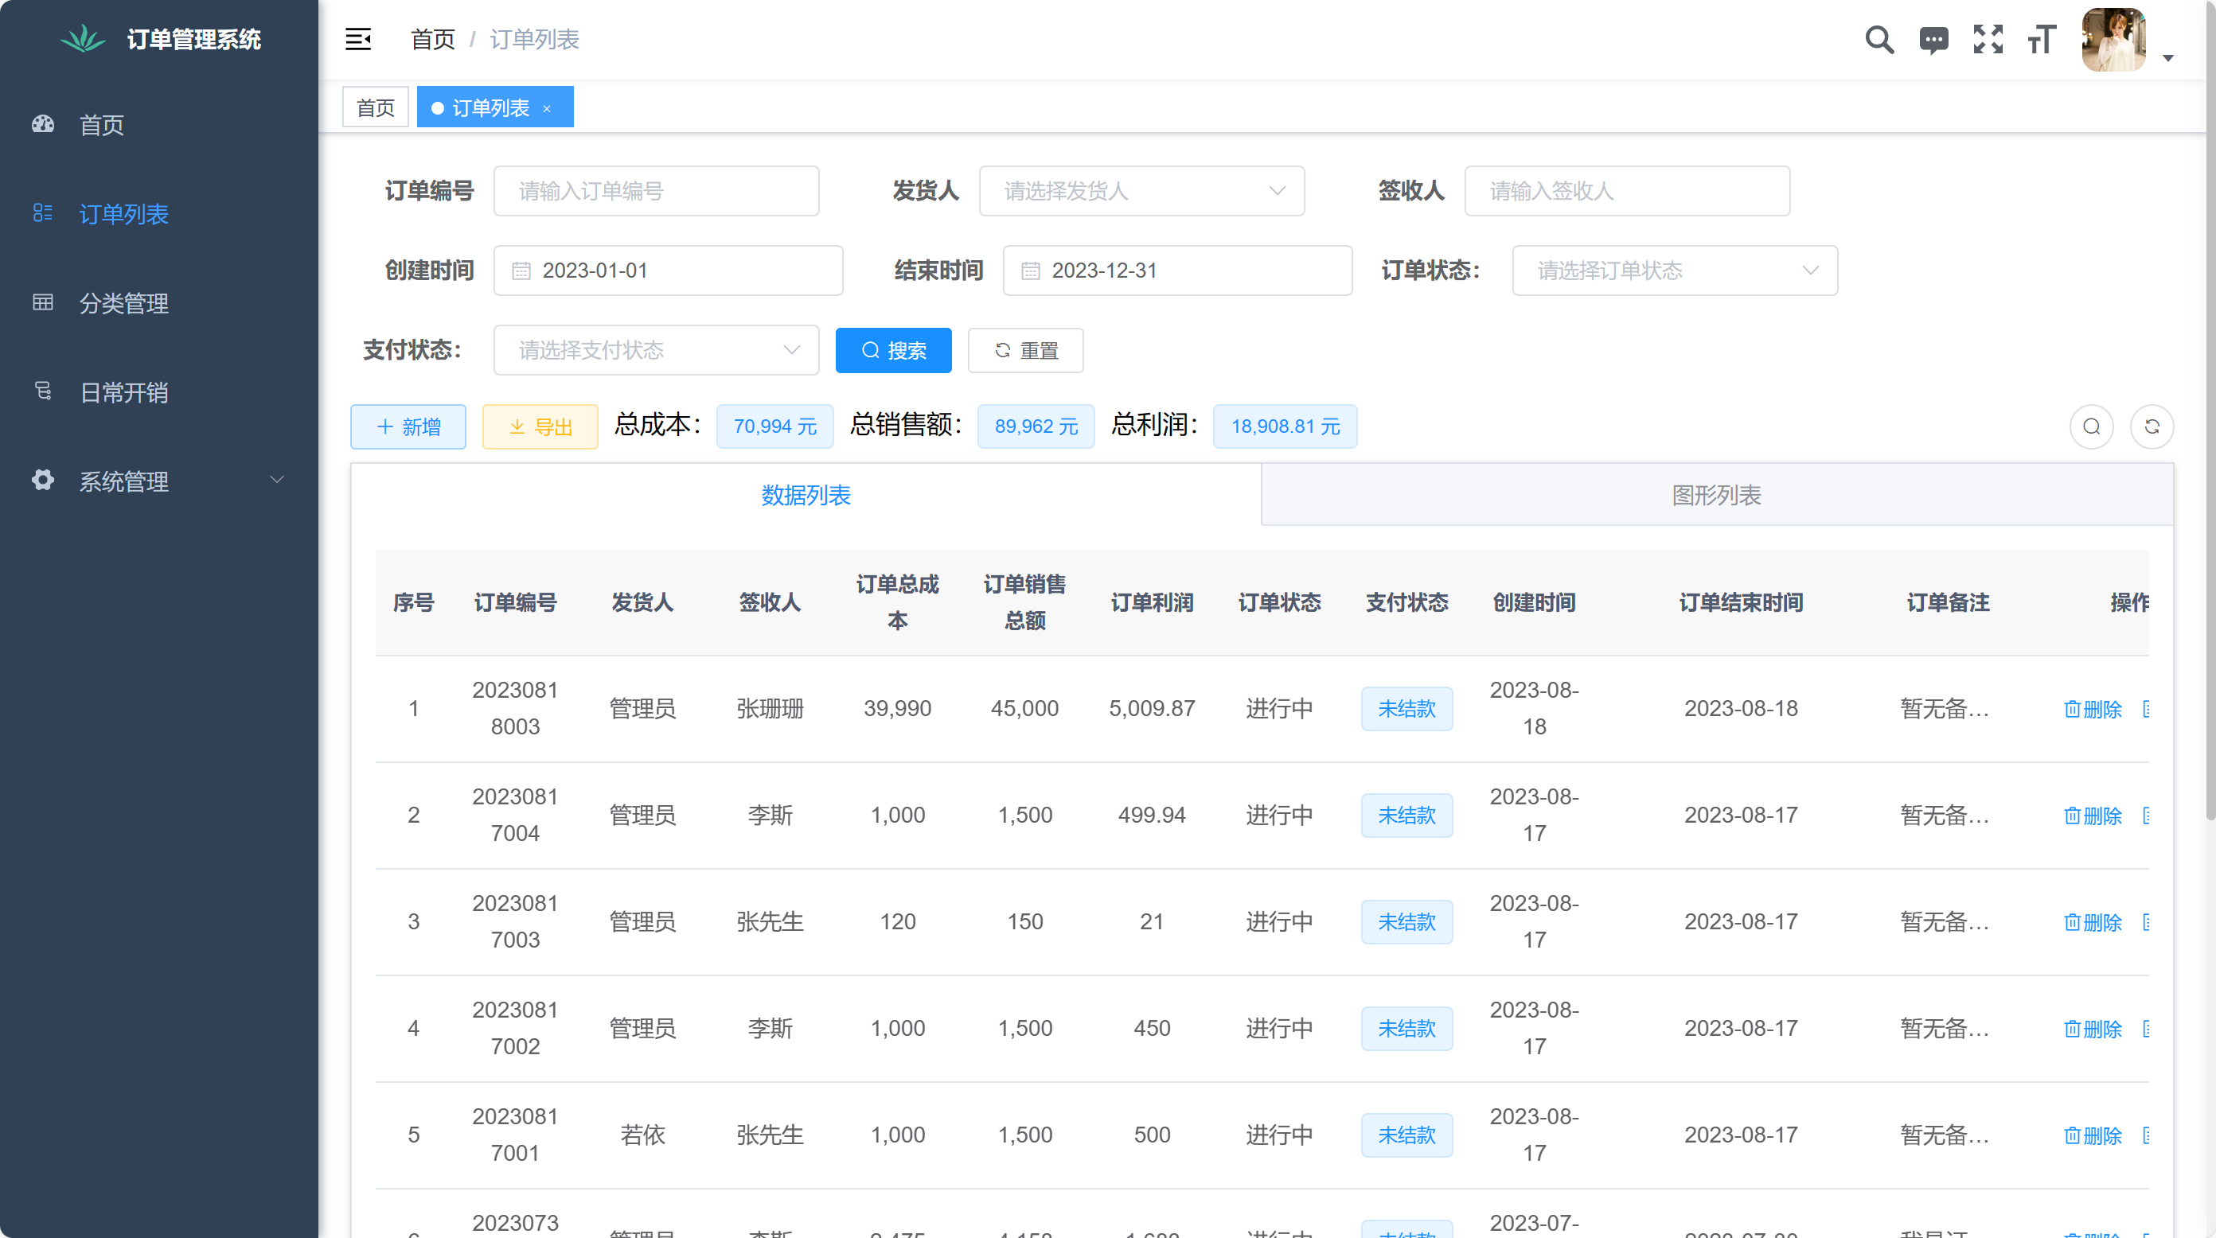The image size is (2216, 1238).
Task: Focus the 签收人 input field
Action: (1628, 191)
